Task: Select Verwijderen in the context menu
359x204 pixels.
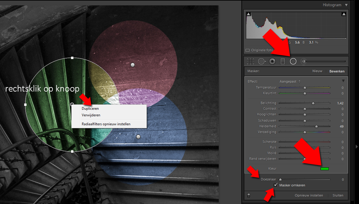Action: tap(91, 115)
